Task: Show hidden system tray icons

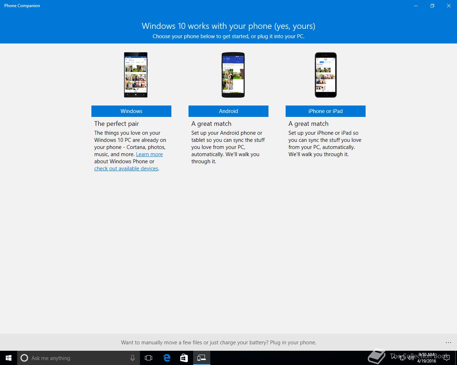Action: 394,357
